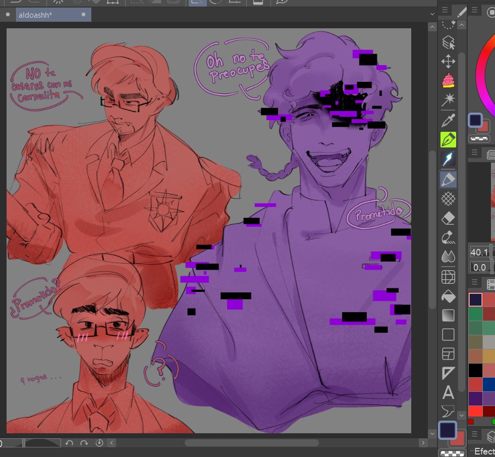The width and height of the screenshot is (495, 457).
Task: Select the lime green Pen tool
Action: pyautogui.click(x=448, y=139)
